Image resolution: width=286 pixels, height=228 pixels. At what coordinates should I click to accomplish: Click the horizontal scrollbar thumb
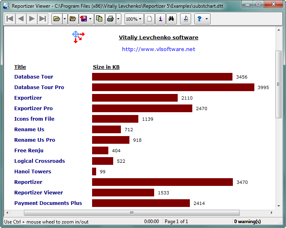click(x=131, y=213)
